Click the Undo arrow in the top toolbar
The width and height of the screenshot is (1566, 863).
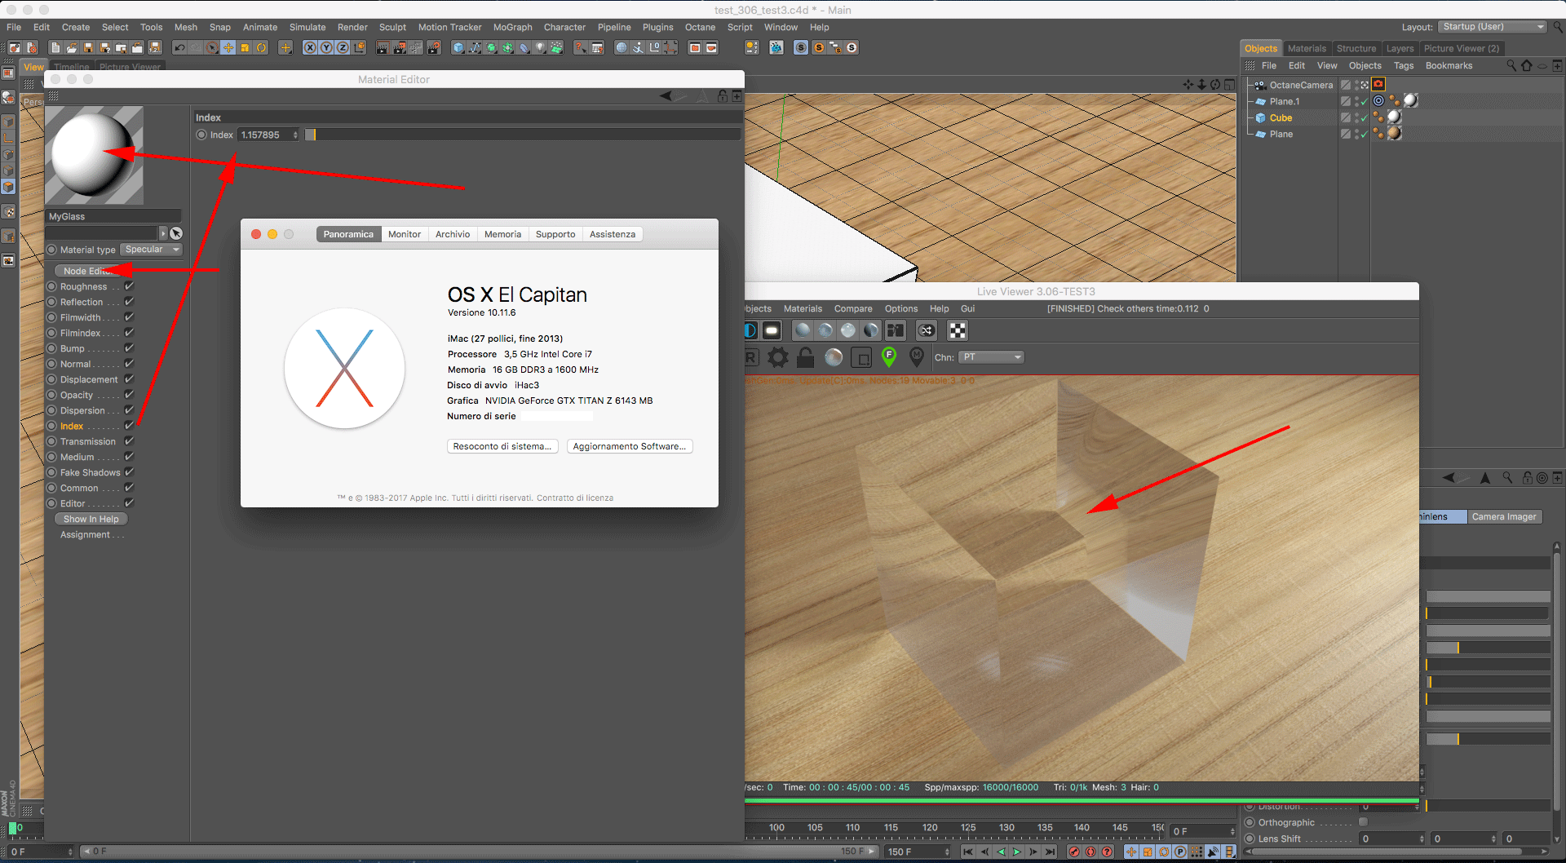[179, 48]
